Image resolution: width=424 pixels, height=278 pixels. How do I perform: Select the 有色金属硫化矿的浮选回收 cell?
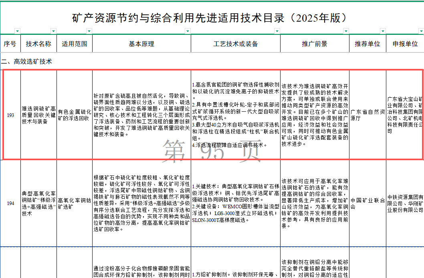click(x=75, y=115)
